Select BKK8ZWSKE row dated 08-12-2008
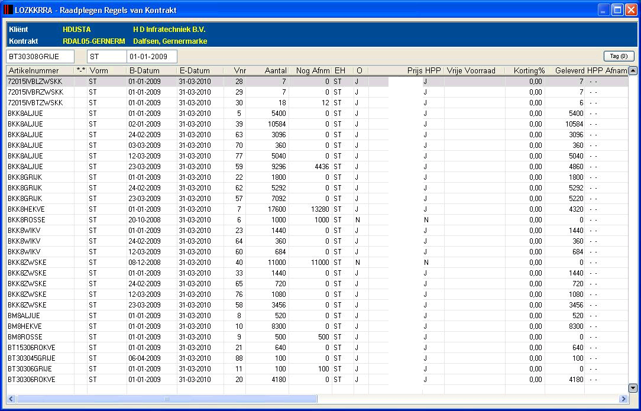The image size is (641, 411). pyautogui.click(x=317, y=262)
